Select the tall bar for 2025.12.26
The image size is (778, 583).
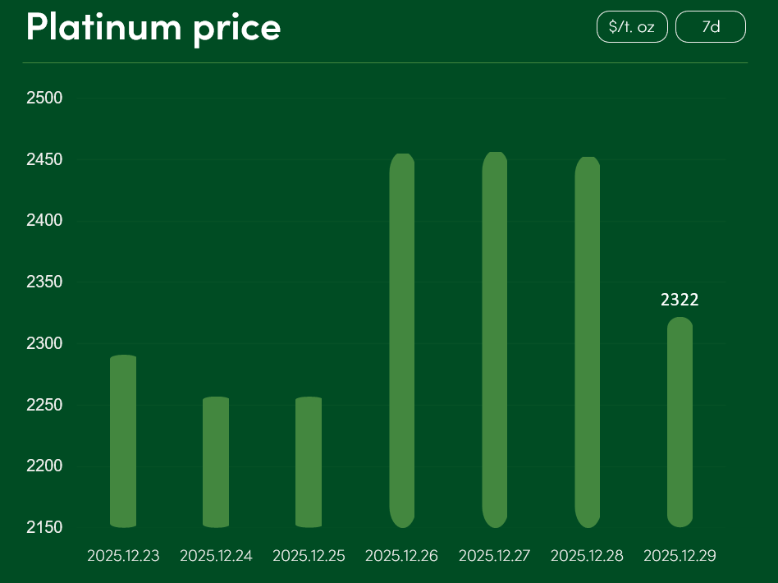pyautogui.click(x=401, y=340)
